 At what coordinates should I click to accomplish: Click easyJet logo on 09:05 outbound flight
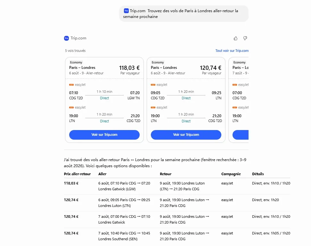pos(153,85)
